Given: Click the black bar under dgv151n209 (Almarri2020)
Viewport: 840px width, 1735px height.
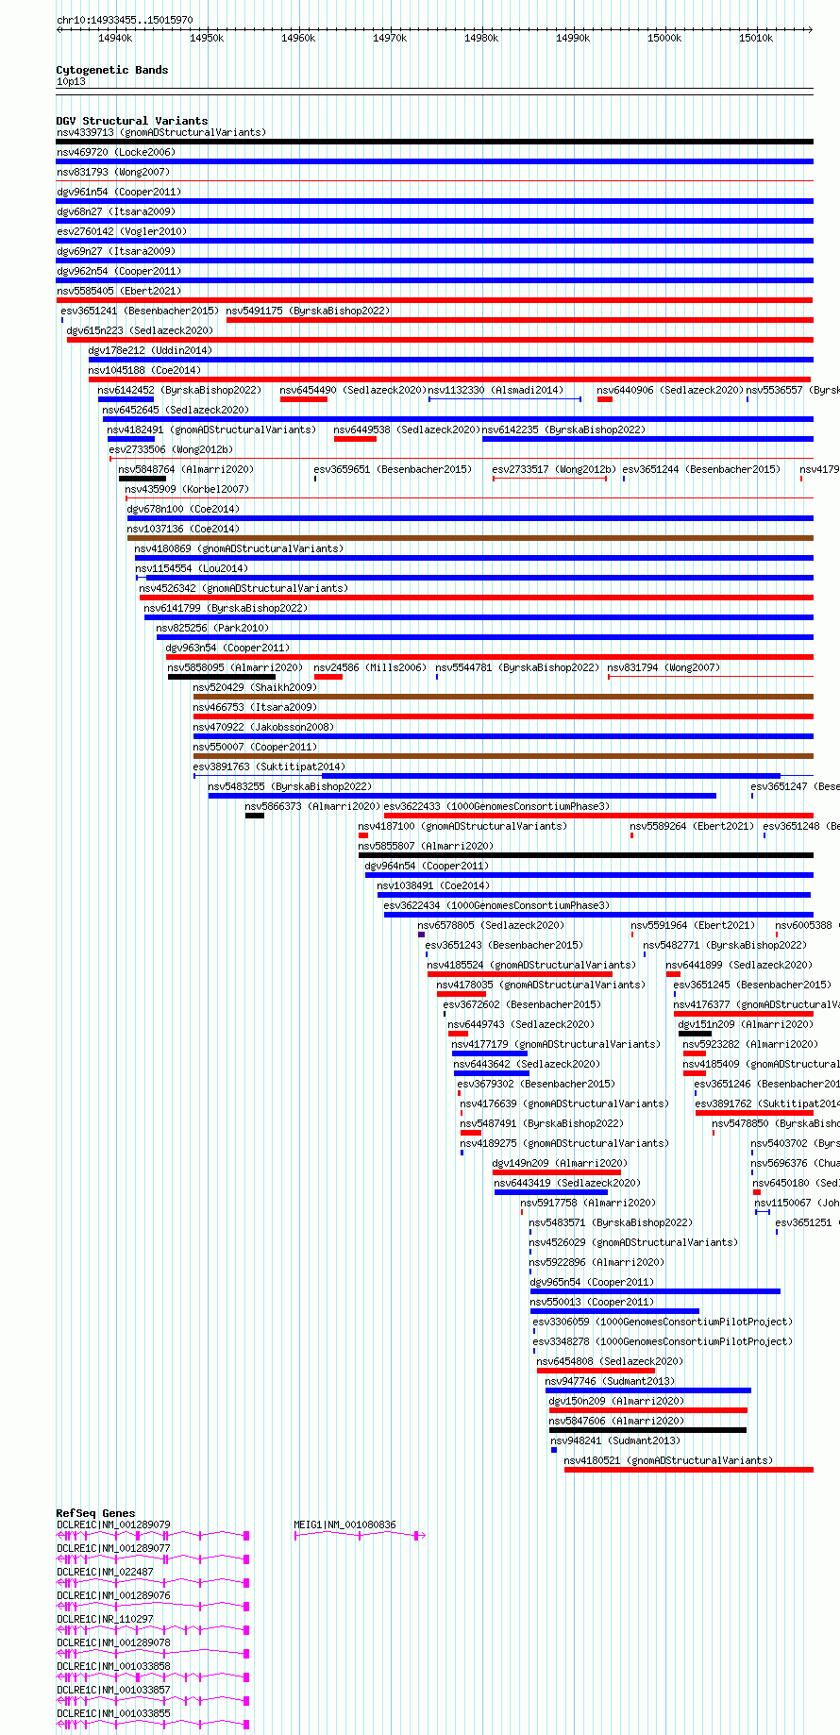Looking at the screenshot, I should pos(696,1034).
